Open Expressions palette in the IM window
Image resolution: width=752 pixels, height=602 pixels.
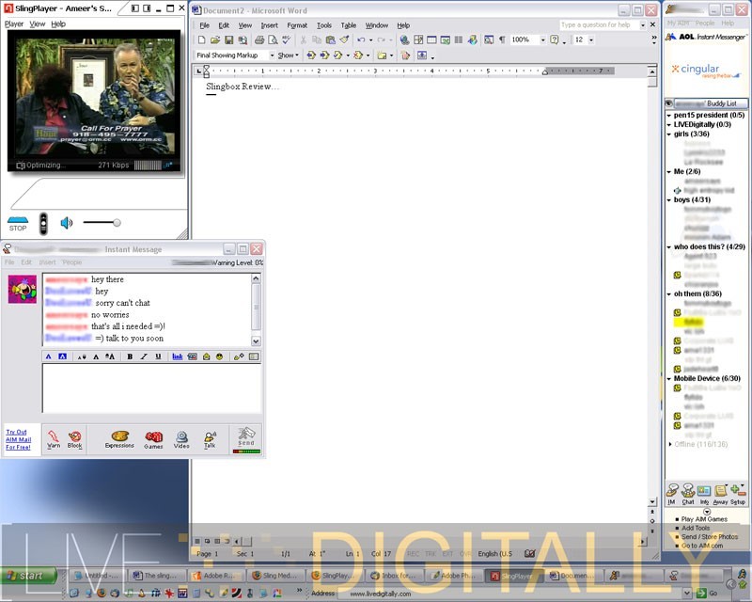119,438
